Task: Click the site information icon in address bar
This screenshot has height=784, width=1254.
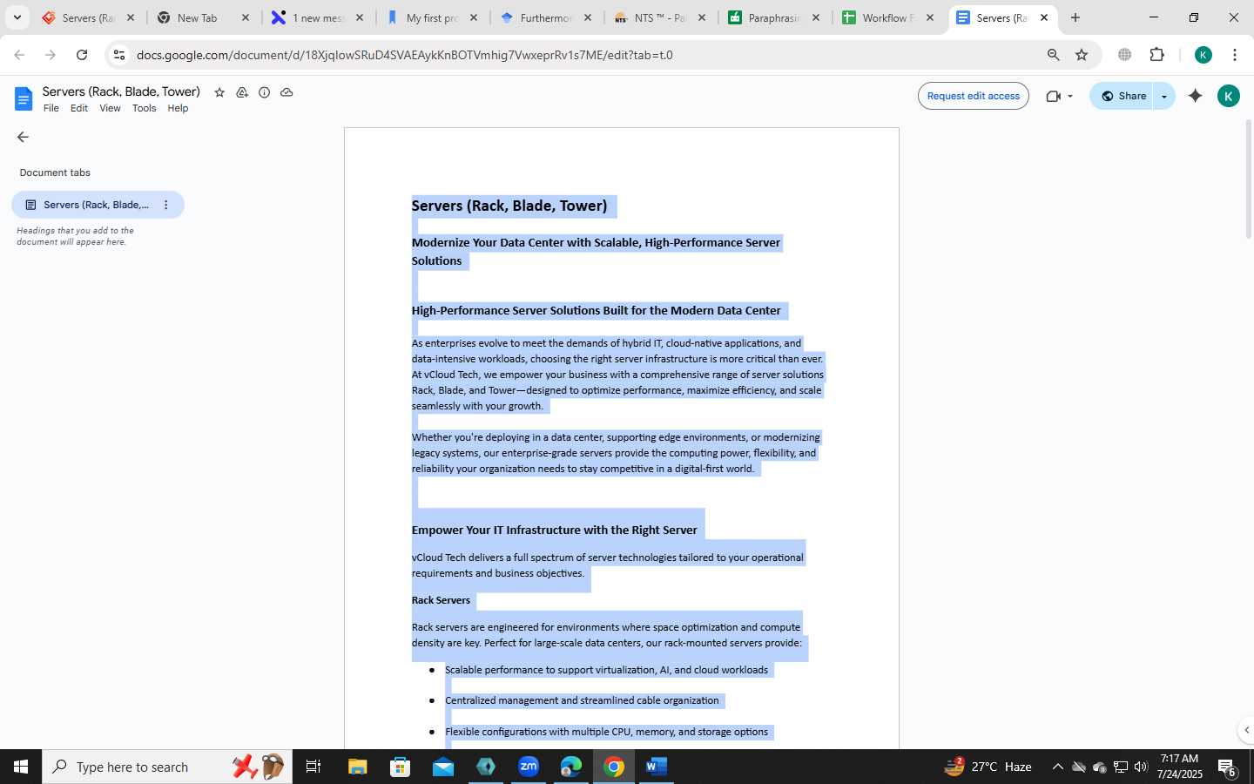Action: tap(119, 55)
